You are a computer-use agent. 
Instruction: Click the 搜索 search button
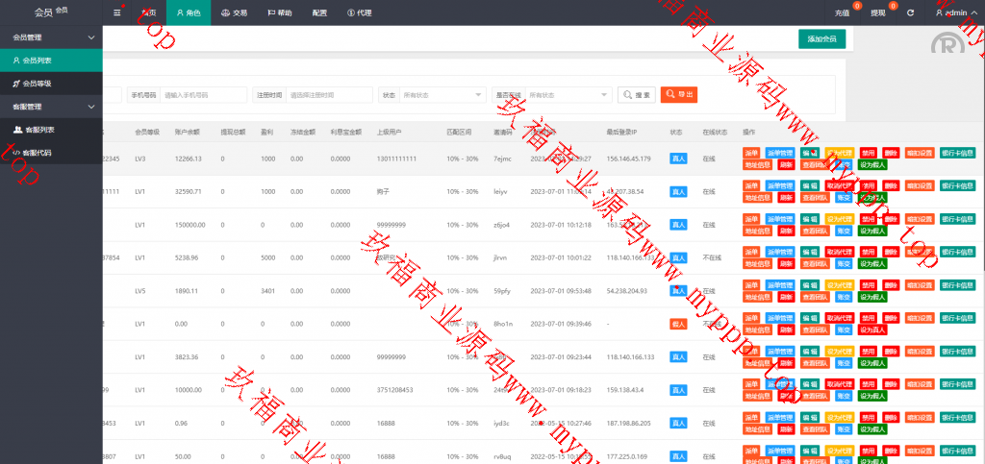click(x=637, y=95)
